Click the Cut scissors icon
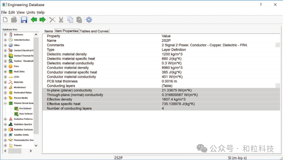 point(61,20)
